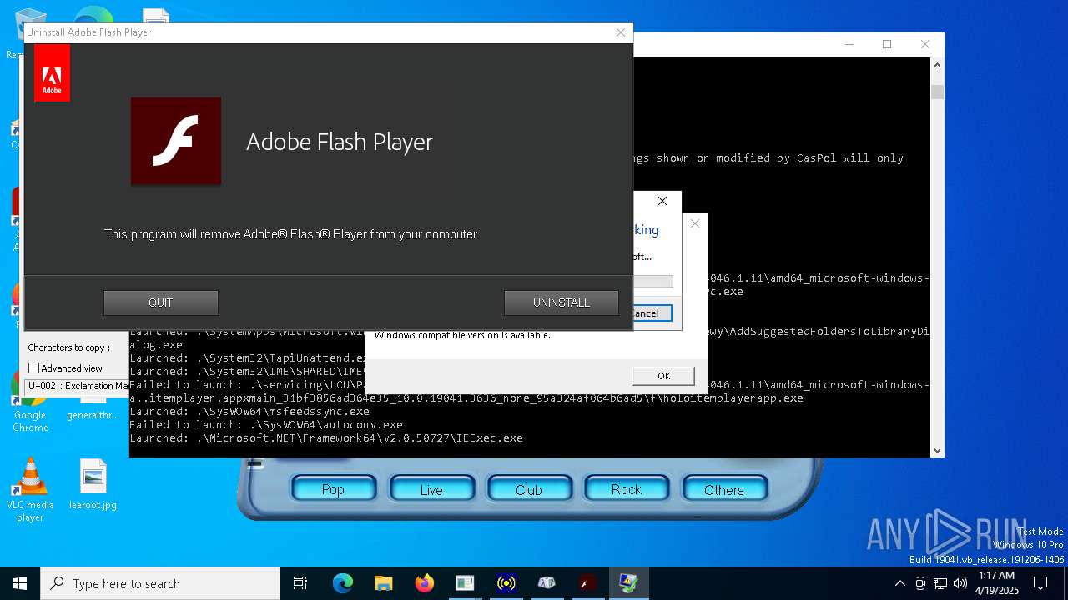Select the Rock genre button
The image size is (1068, 600).
click(x=627, y=489)
